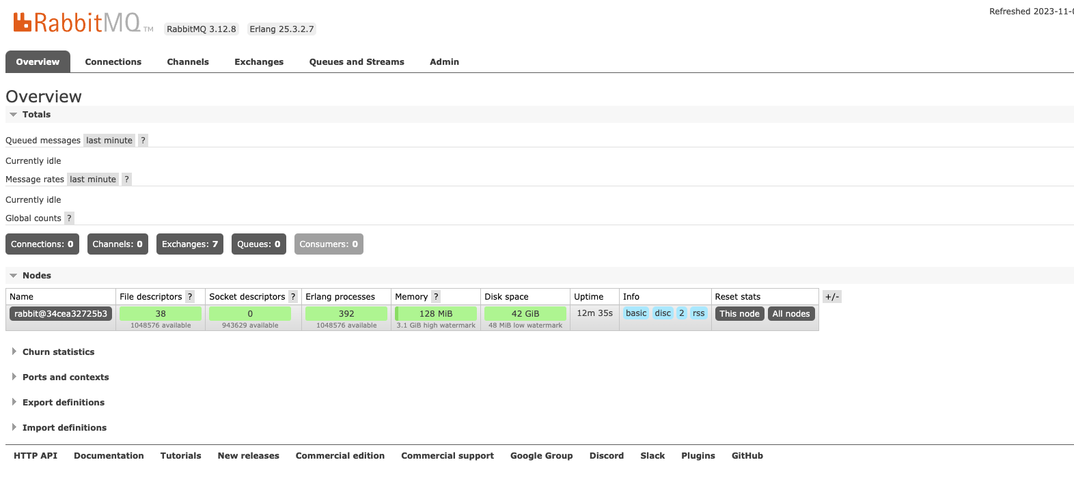
Task: Open the Commercial support link
Action: pyautogui.click(x=447, y=456)
